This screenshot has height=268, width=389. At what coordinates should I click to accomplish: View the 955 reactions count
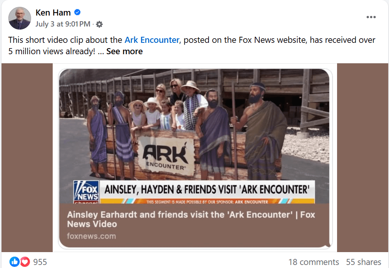click(40, 262)
